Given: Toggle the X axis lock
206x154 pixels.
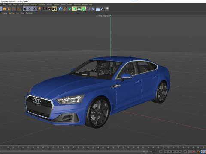Looking at the screenshot, I should pyautogui.click(x=25, y=9).
